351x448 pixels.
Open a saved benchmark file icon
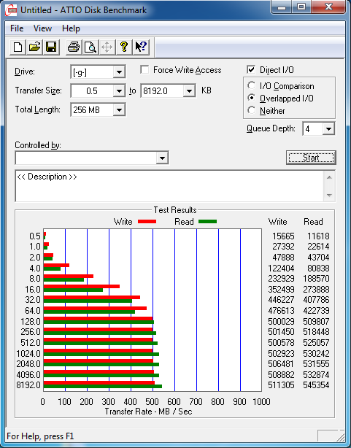[34, 47]
